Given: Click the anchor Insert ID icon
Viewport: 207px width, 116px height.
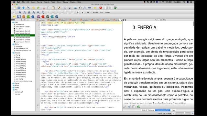Looking at the screenshot, I should pos(85,8).
